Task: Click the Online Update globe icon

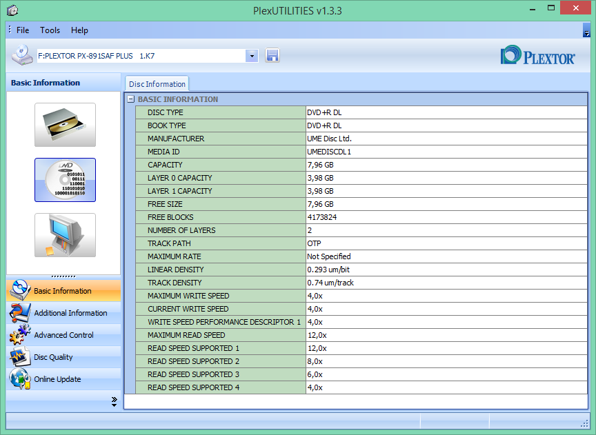Action: [20, 378]
